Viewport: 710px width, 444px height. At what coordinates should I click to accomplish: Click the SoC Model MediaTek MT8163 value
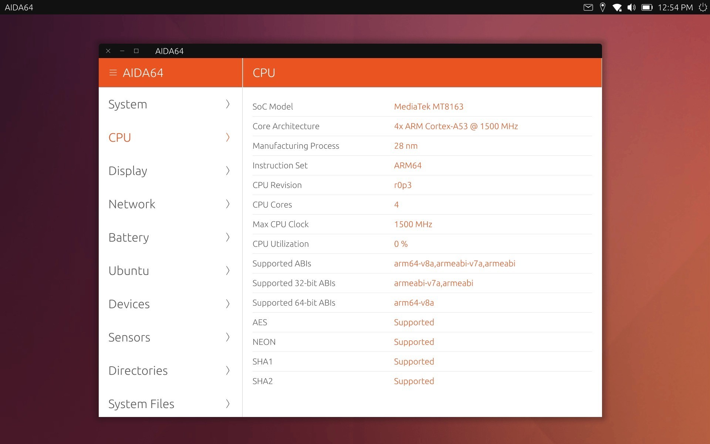[429, 107]
